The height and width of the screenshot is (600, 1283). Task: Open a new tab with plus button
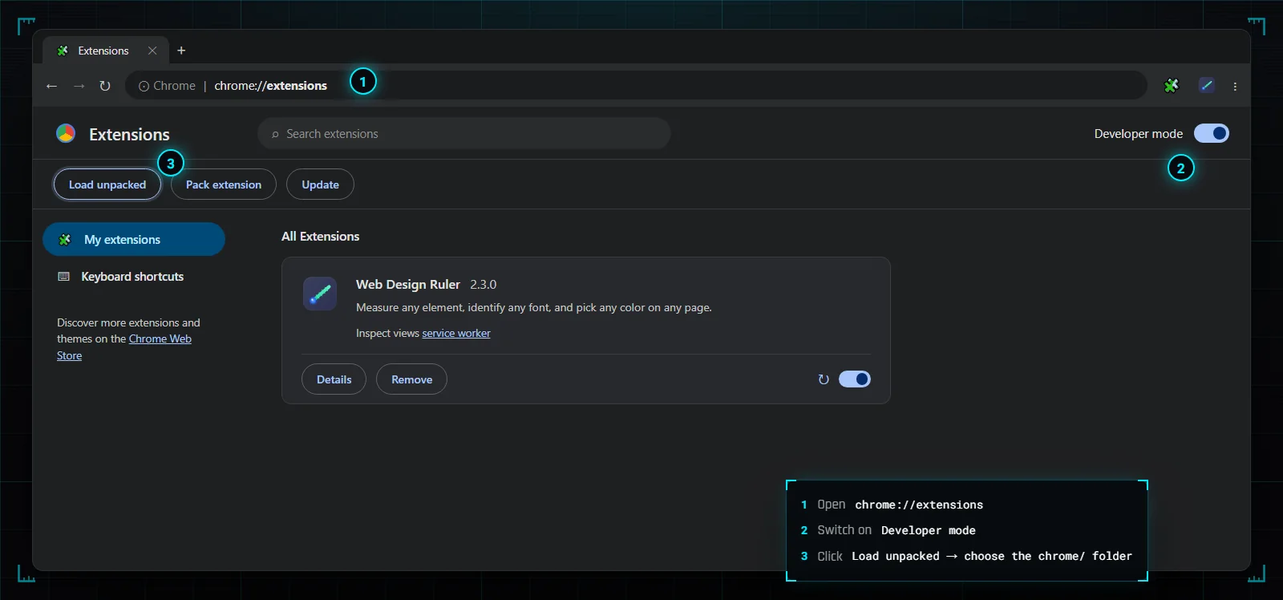click(181, 51)
